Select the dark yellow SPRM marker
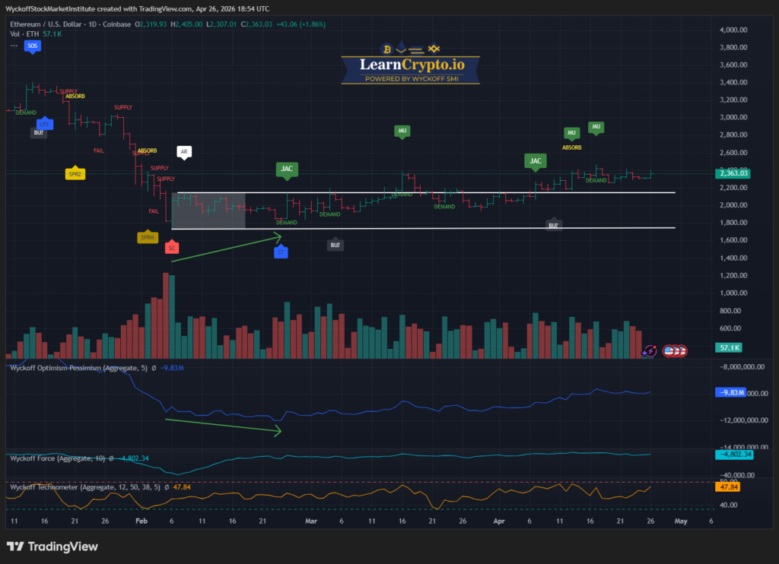 [147, 237]
